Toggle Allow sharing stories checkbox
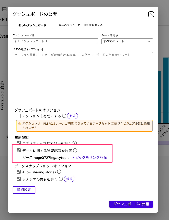The width and height of the screenshot is (169, 220). [19, 172]
